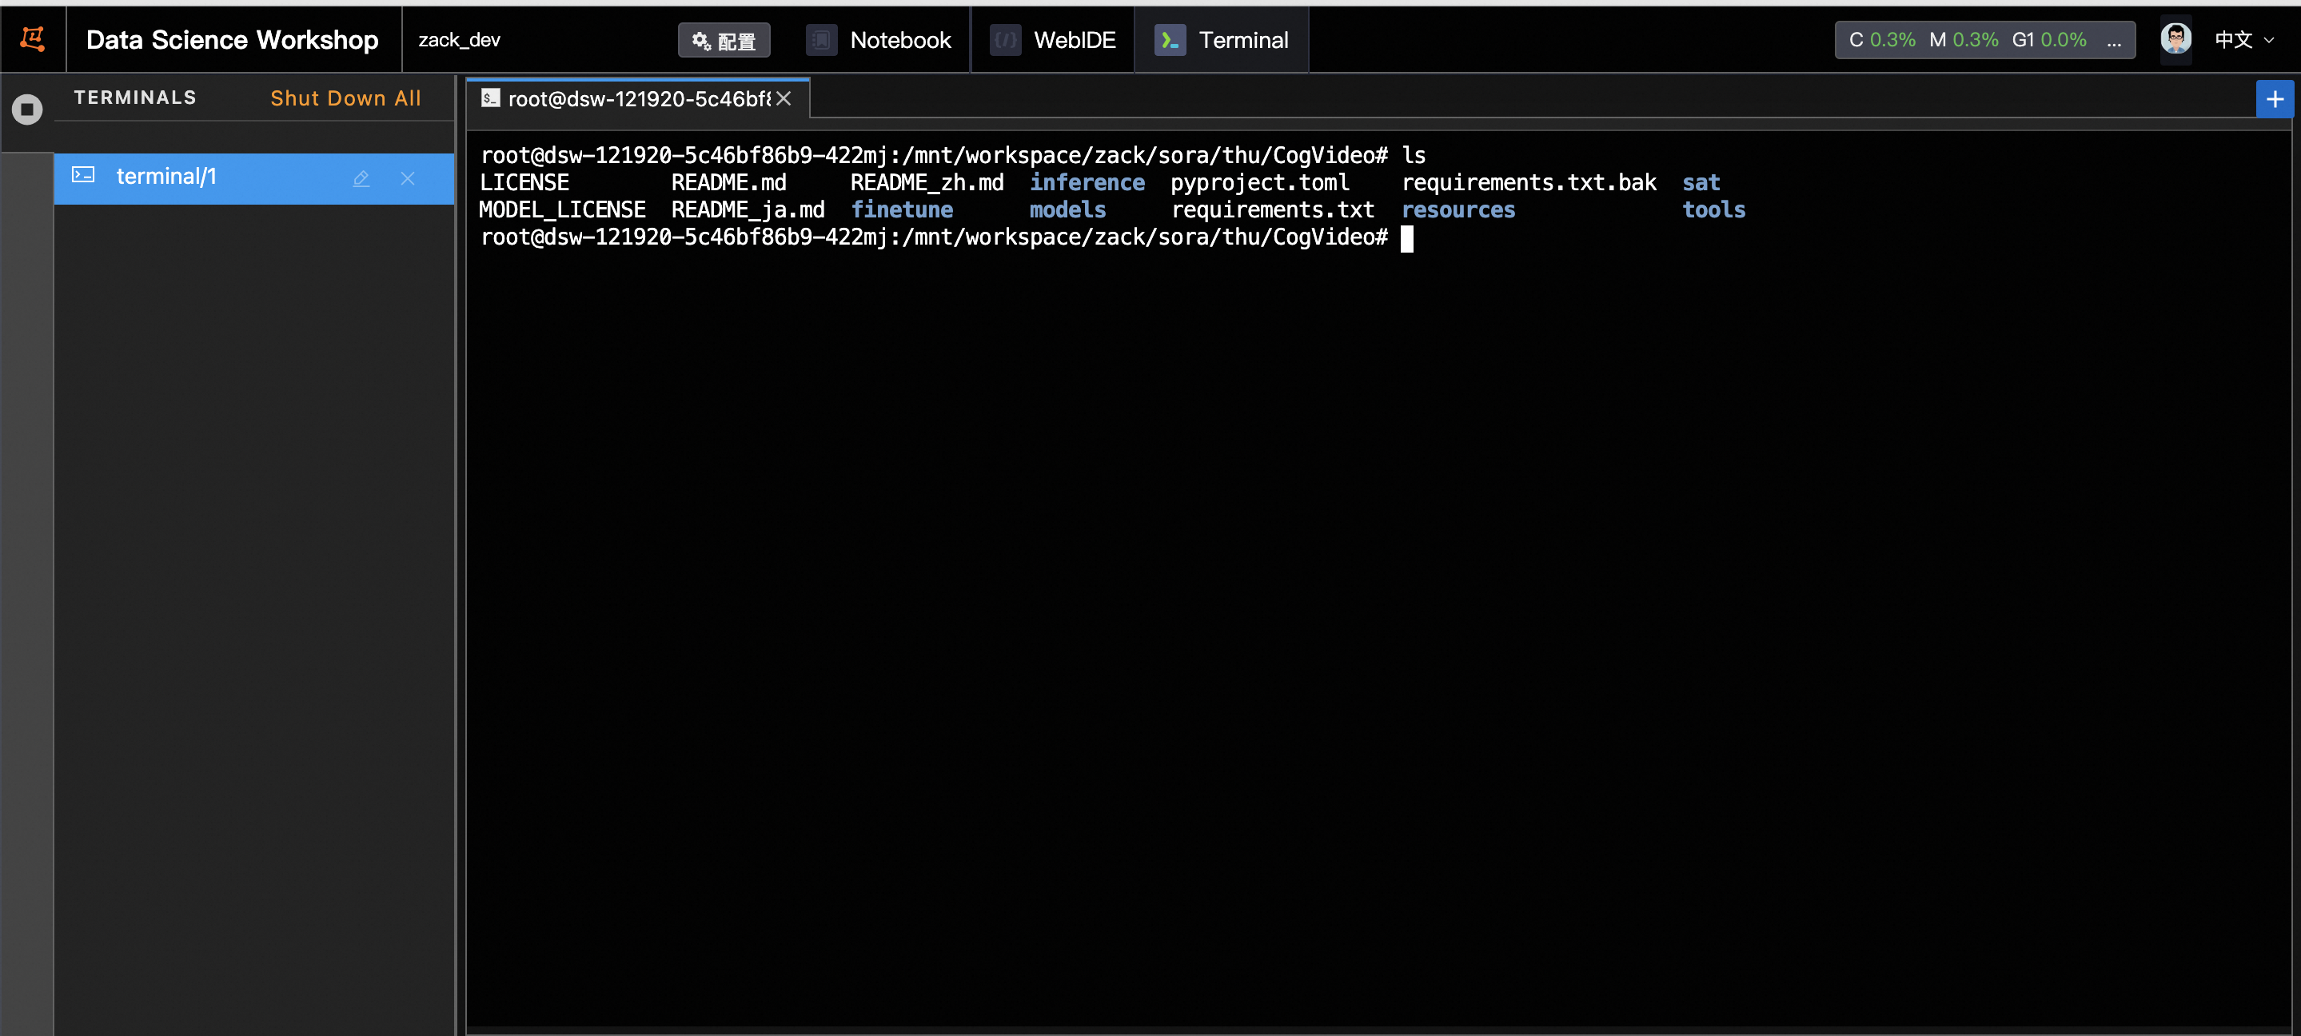Click the WebIDE code icon
The height and width of the screenshot is (1036, 2301).
1005,40
